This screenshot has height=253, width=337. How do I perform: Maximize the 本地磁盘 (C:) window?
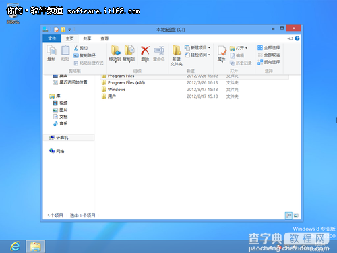pyautogui.click(x=282, y=28)
